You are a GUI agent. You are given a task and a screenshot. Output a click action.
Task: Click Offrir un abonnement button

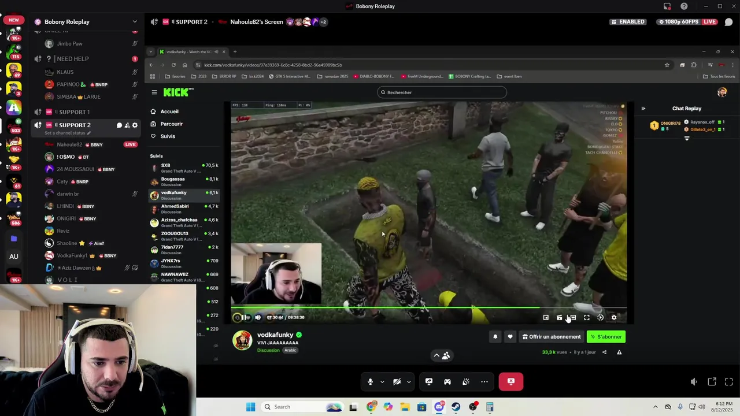click(x=552, y=337)
